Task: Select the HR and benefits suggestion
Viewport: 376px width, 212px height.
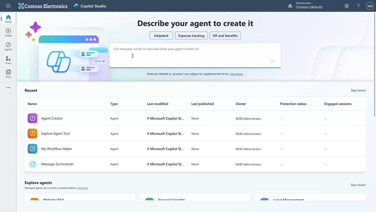Action: [225, 35]
